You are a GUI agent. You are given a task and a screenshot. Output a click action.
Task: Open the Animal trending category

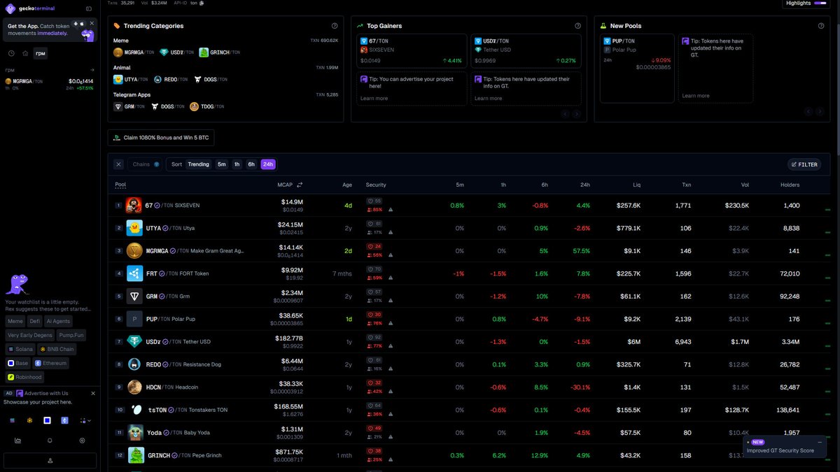pyautogui.click(x=122, y=68)
